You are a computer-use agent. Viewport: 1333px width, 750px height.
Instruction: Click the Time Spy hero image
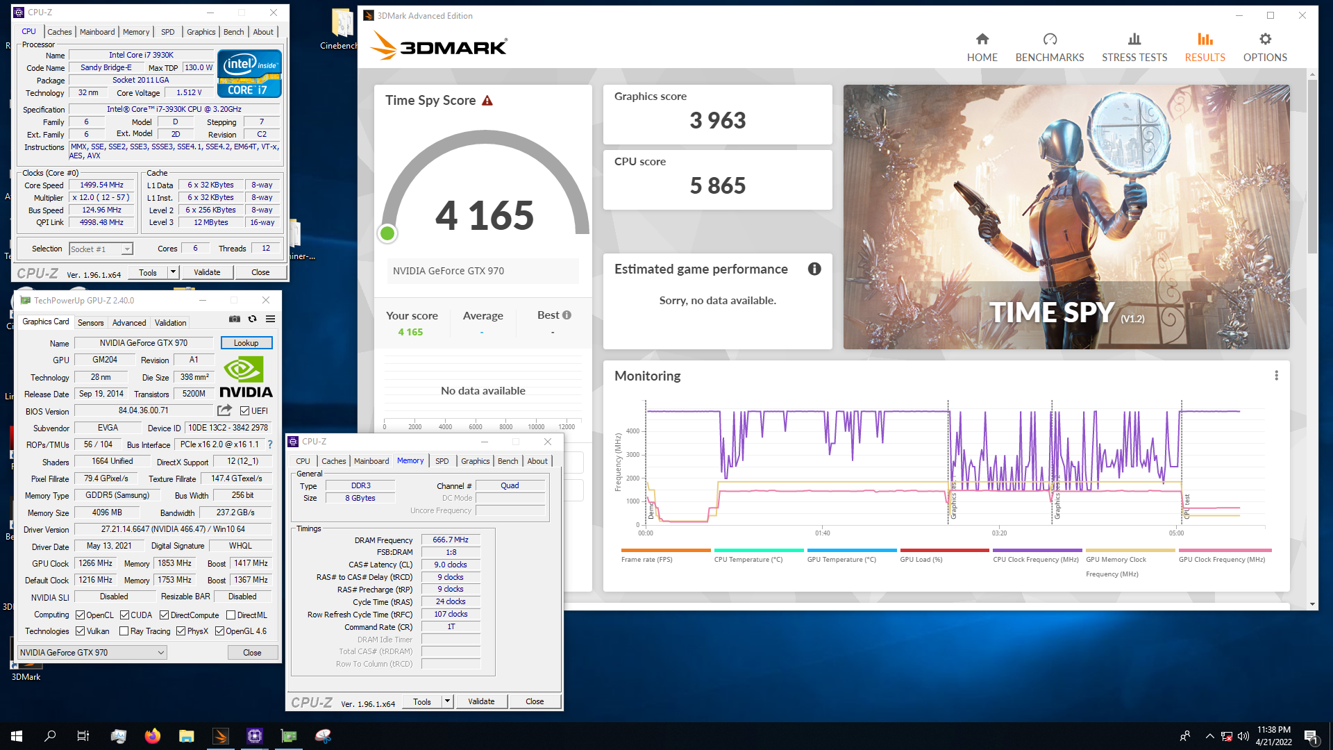1066,217
